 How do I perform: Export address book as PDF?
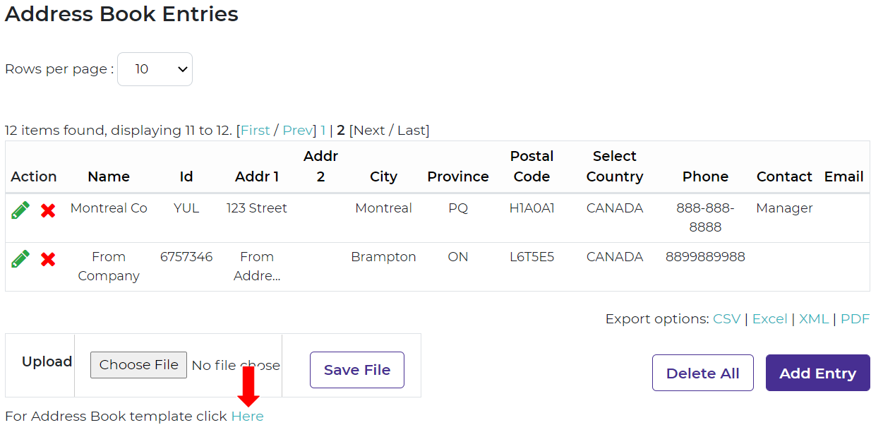click(x=855, y=318)
